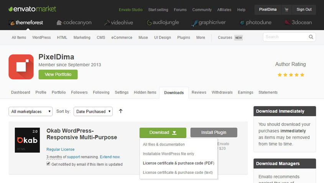Open the Community link
The image size is (324, 183).
202,10
